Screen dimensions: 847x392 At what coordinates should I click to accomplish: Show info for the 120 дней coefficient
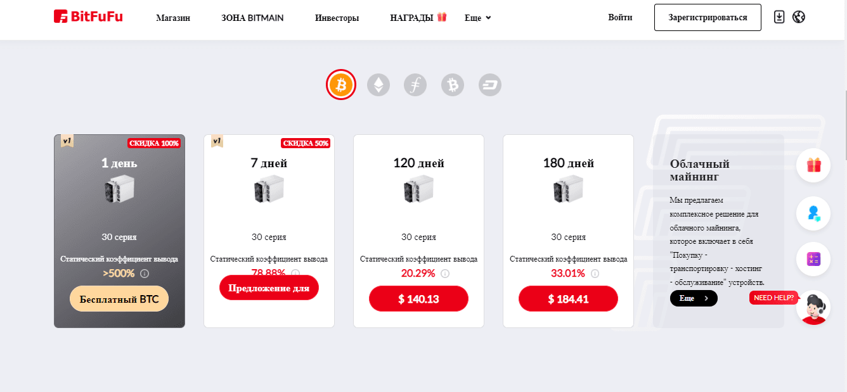click(445, 274)
